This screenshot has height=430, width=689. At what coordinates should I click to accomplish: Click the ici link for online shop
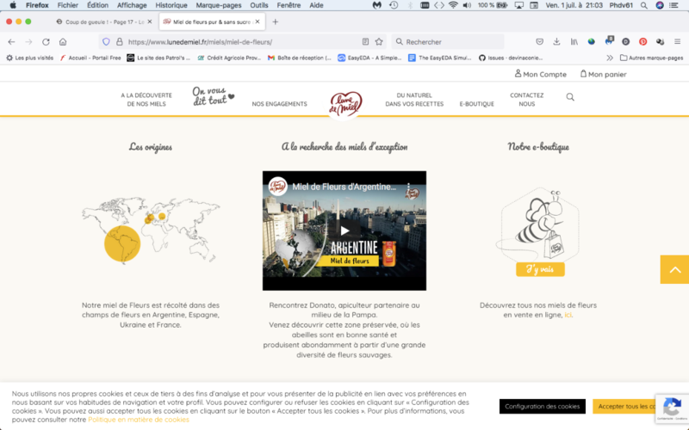click(568, 315)
